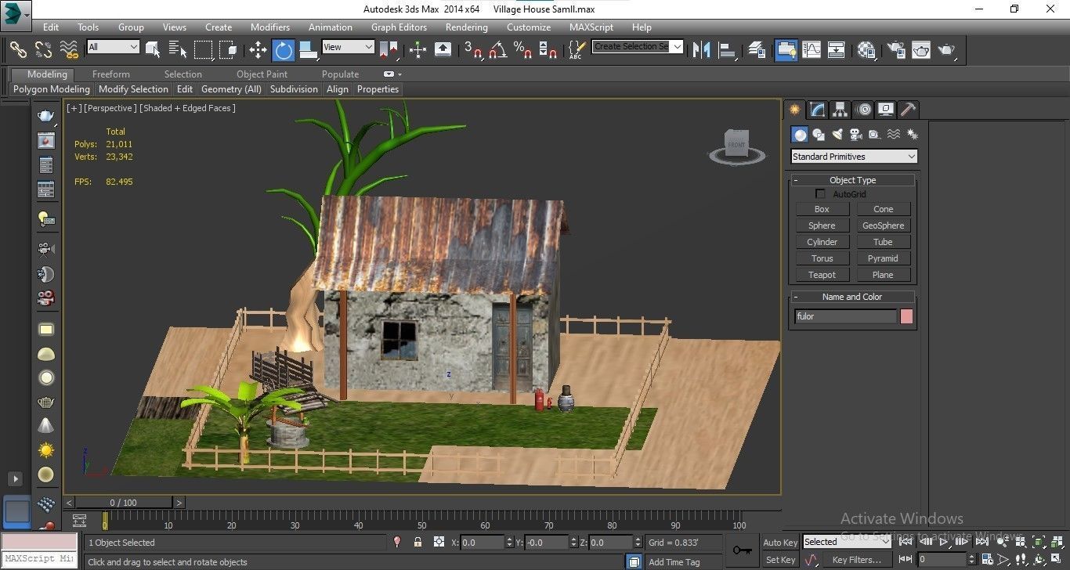Open the Key Filters dialog button
This screenshot has width=1070, height=570.
click(856, 560)
